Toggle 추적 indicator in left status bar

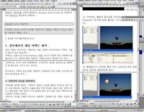pyautogui.click(x=54, y=107)
